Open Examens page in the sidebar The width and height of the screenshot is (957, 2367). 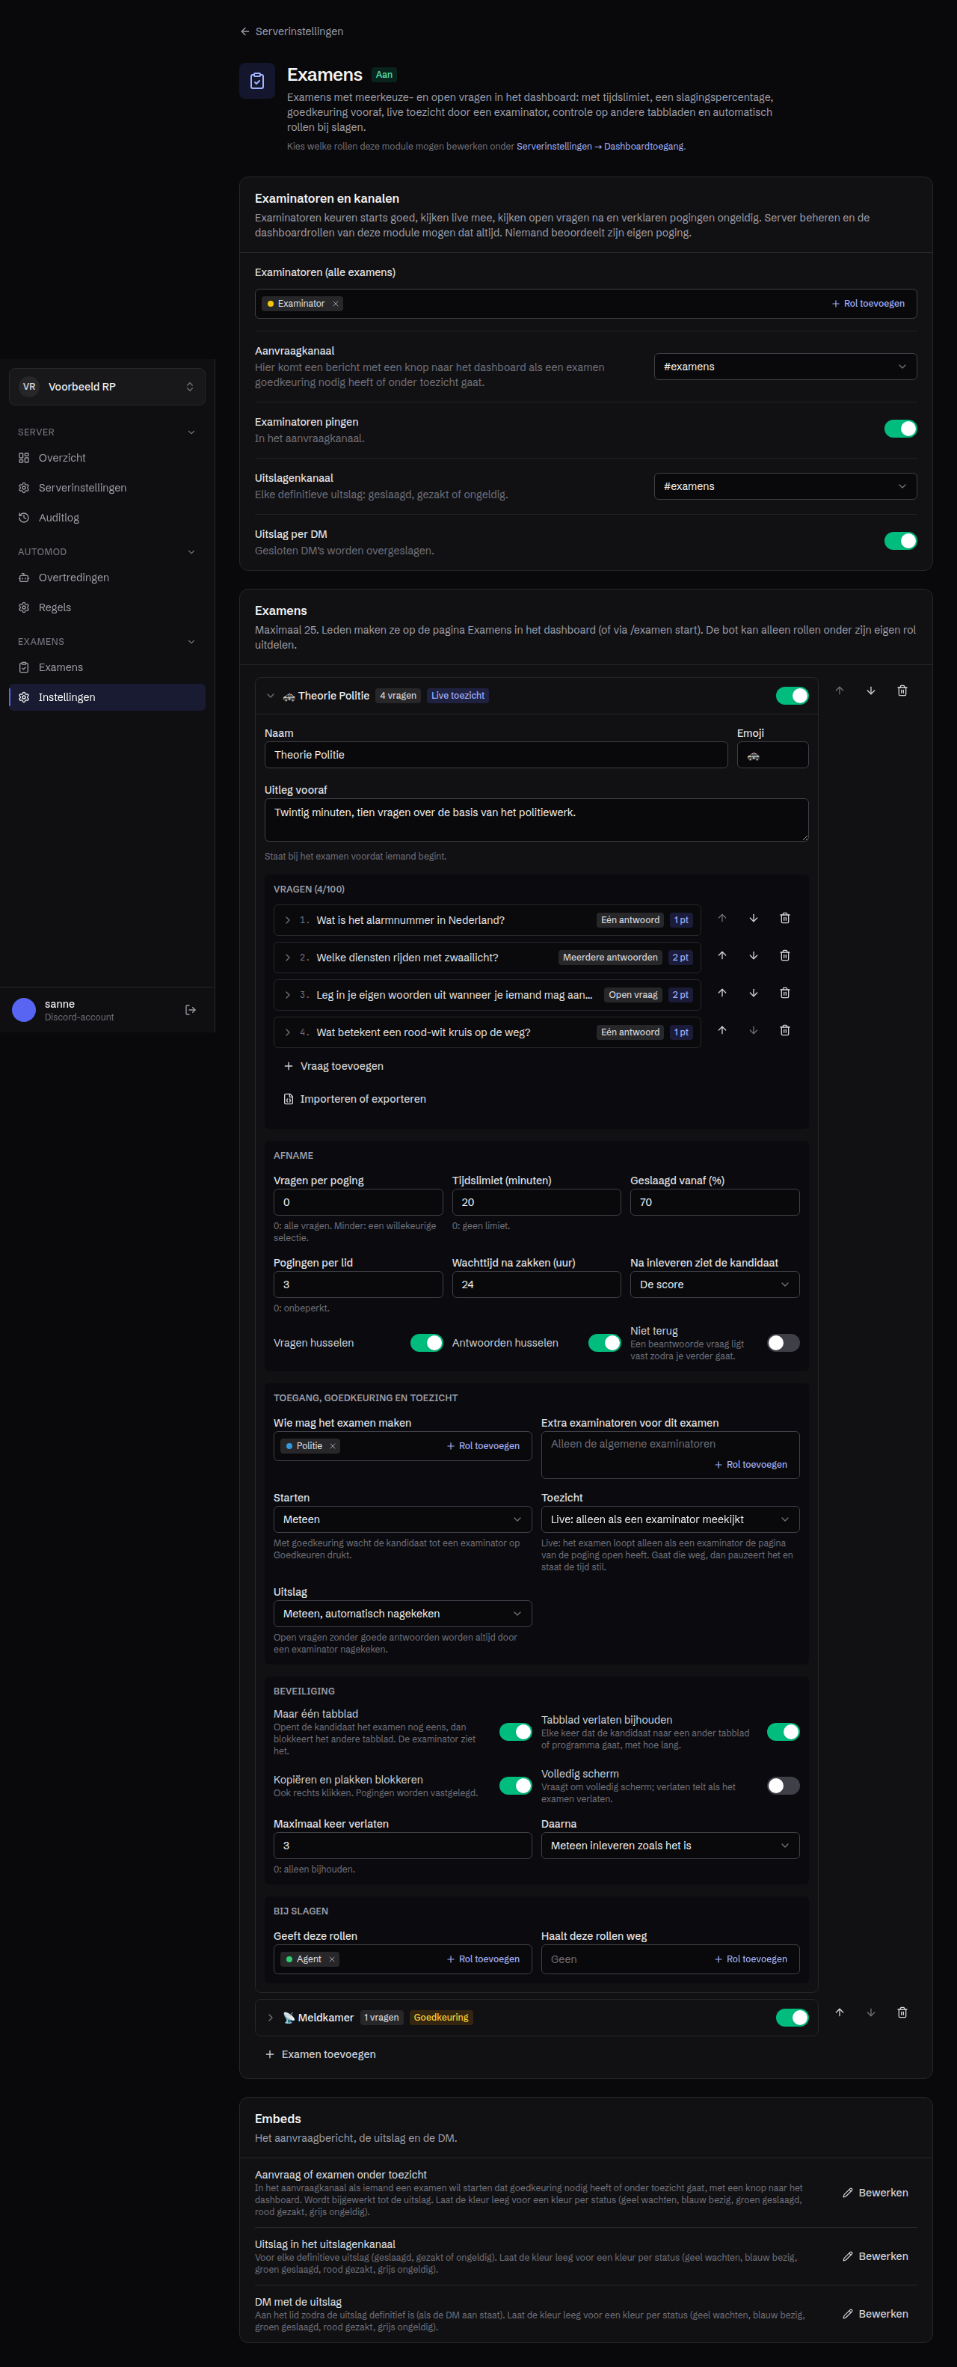coord(108,667)
